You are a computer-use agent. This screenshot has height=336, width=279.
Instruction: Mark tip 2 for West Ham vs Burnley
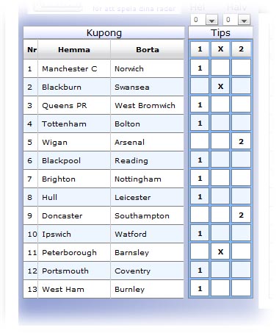coord(241,288)
